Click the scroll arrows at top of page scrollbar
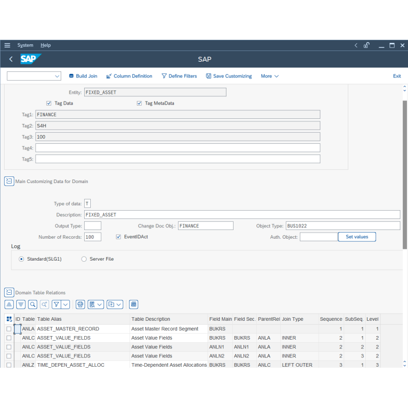The height and width of the screenshot is (408, 408). click(404, 88)
